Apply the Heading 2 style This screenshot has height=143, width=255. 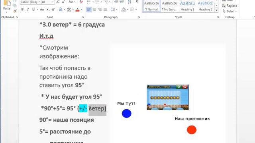[x=205, y=6]
